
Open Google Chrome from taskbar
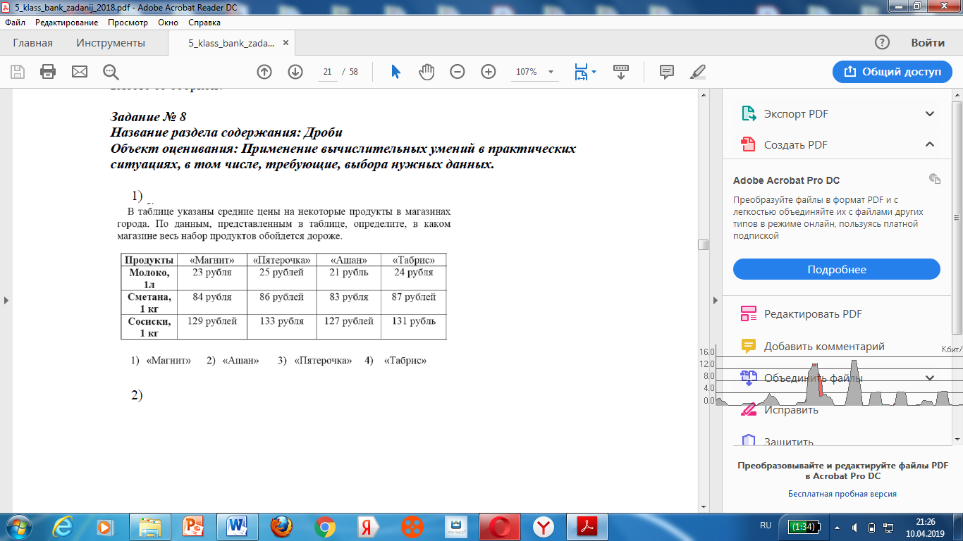325,527
